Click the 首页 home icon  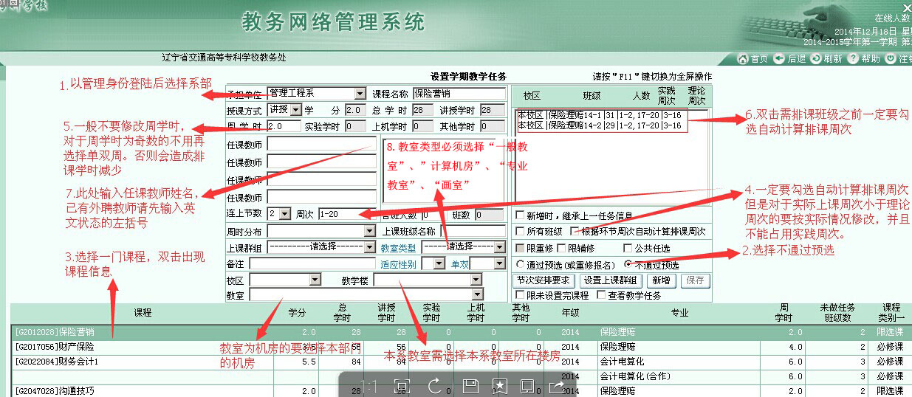(744, 59)
